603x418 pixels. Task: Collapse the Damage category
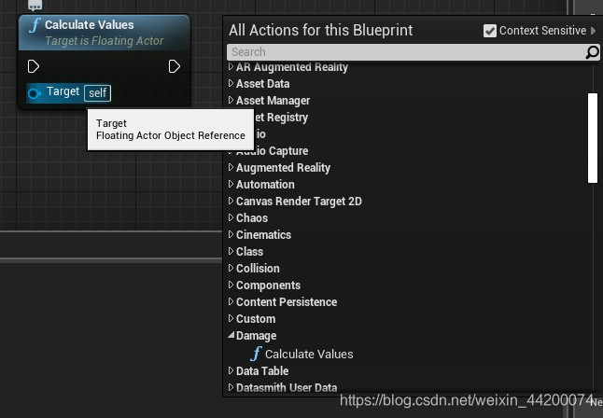(x=231, y=335)
